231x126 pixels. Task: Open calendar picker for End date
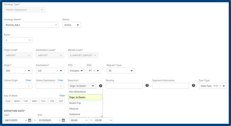(63, 120)
